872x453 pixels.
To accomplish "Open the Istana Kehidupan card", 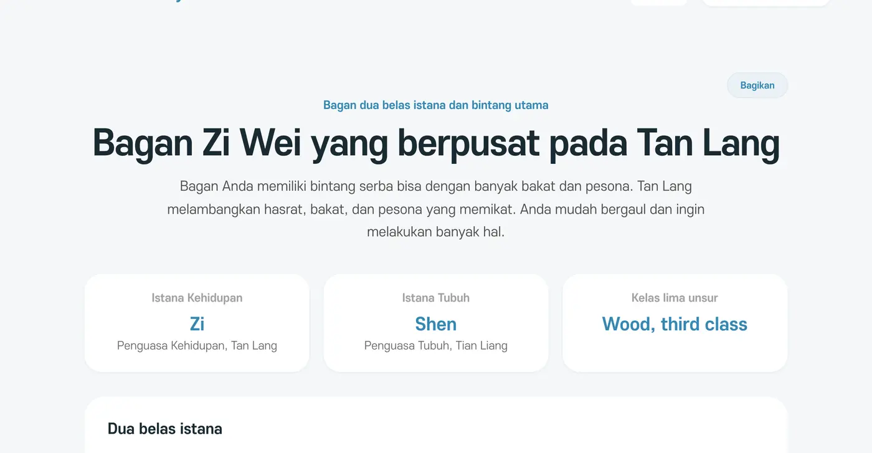I will pyautogui.click(x=197, y=323).
